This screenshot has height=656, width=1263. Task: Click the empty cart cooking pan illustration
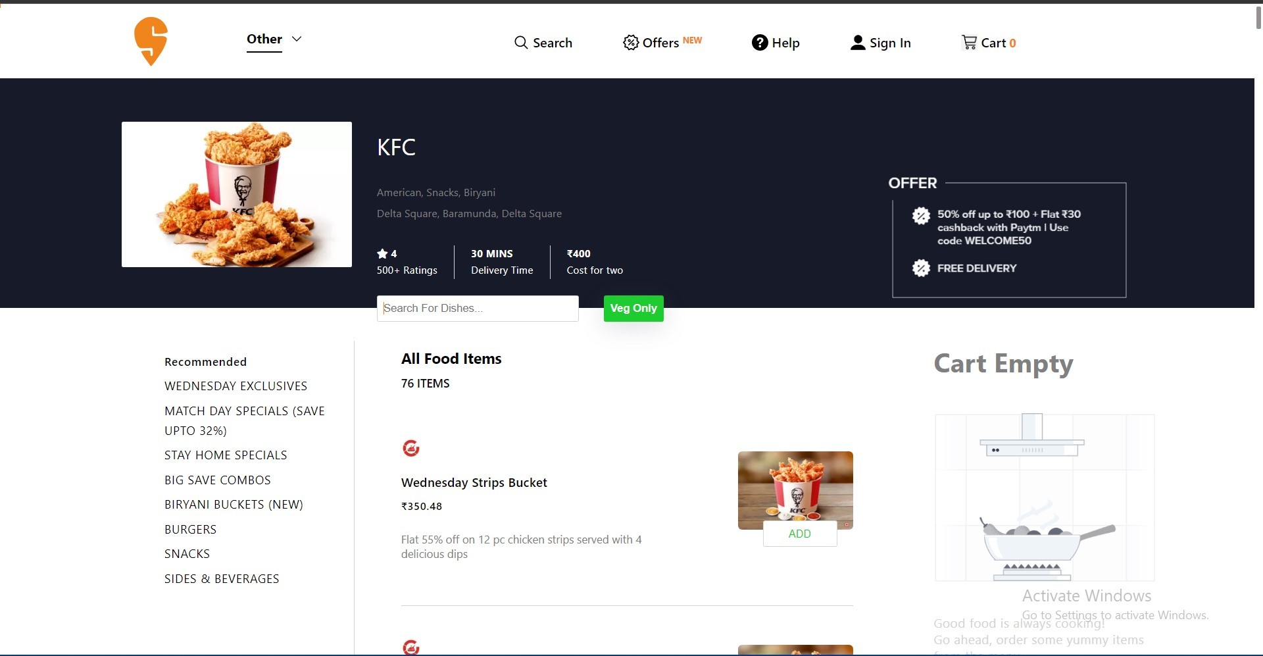1045,497
